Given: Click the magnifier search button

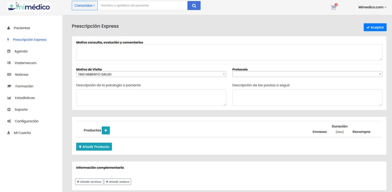Looking at the screenshot, I should 194,6.
